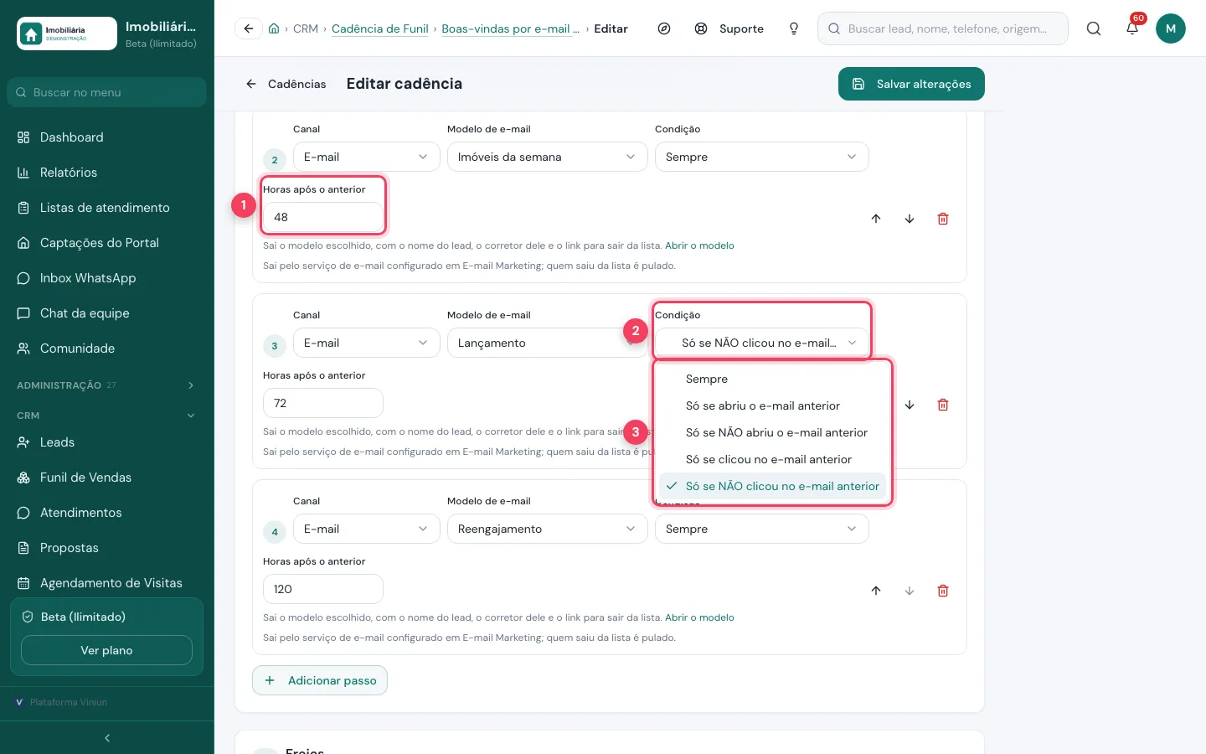Move step 2 down
The image size is (1206, 754).
(910, 219)
